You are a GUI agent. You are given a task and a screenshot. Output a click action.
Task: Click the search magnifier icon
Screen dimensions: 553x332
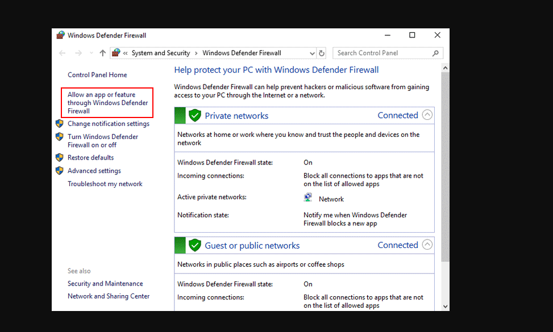[435, 53]
